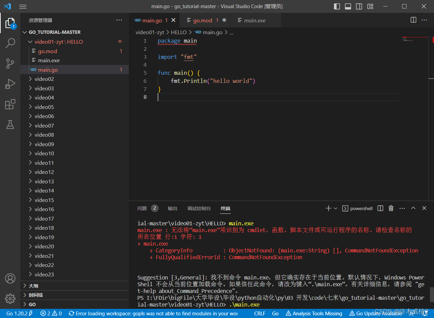Screen dimensions: 434x318
Task: Select the 终端 terminal tab
Action: 225,208
